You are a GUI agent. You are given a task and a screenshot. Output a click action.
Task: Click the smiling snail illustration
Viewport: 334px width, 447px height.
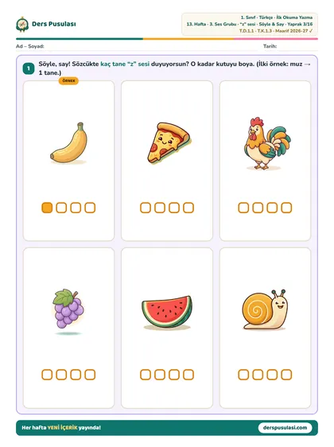click(265, 309)
